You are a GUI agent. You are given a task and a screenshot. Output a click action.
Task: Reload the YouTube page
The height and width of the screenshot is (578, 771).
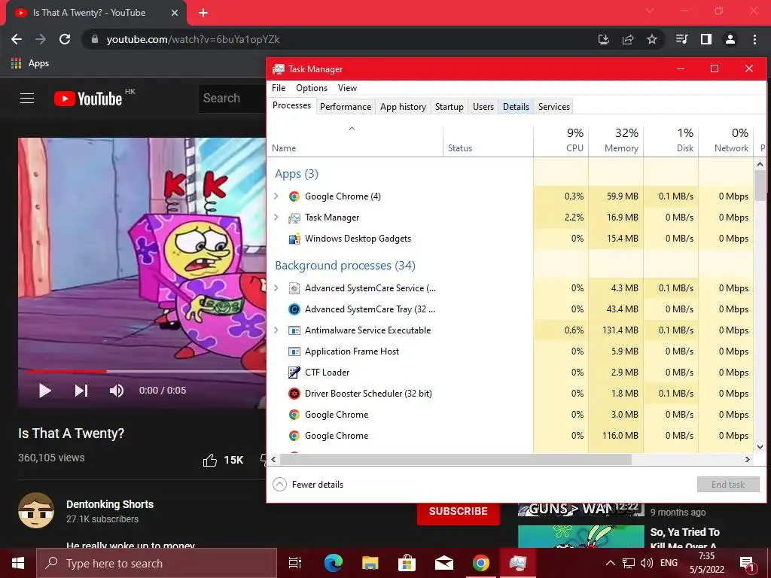65,39
